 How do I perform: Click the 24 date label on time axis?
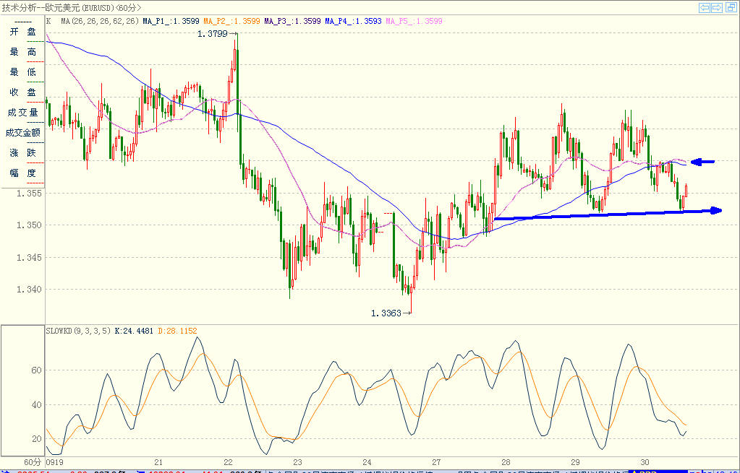pos(367,463)
